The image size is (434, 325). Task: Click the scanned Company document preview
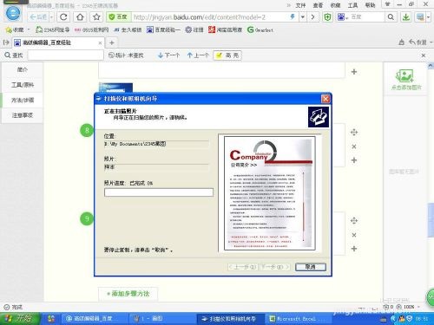pyautogui.click(x=270, y=193)
